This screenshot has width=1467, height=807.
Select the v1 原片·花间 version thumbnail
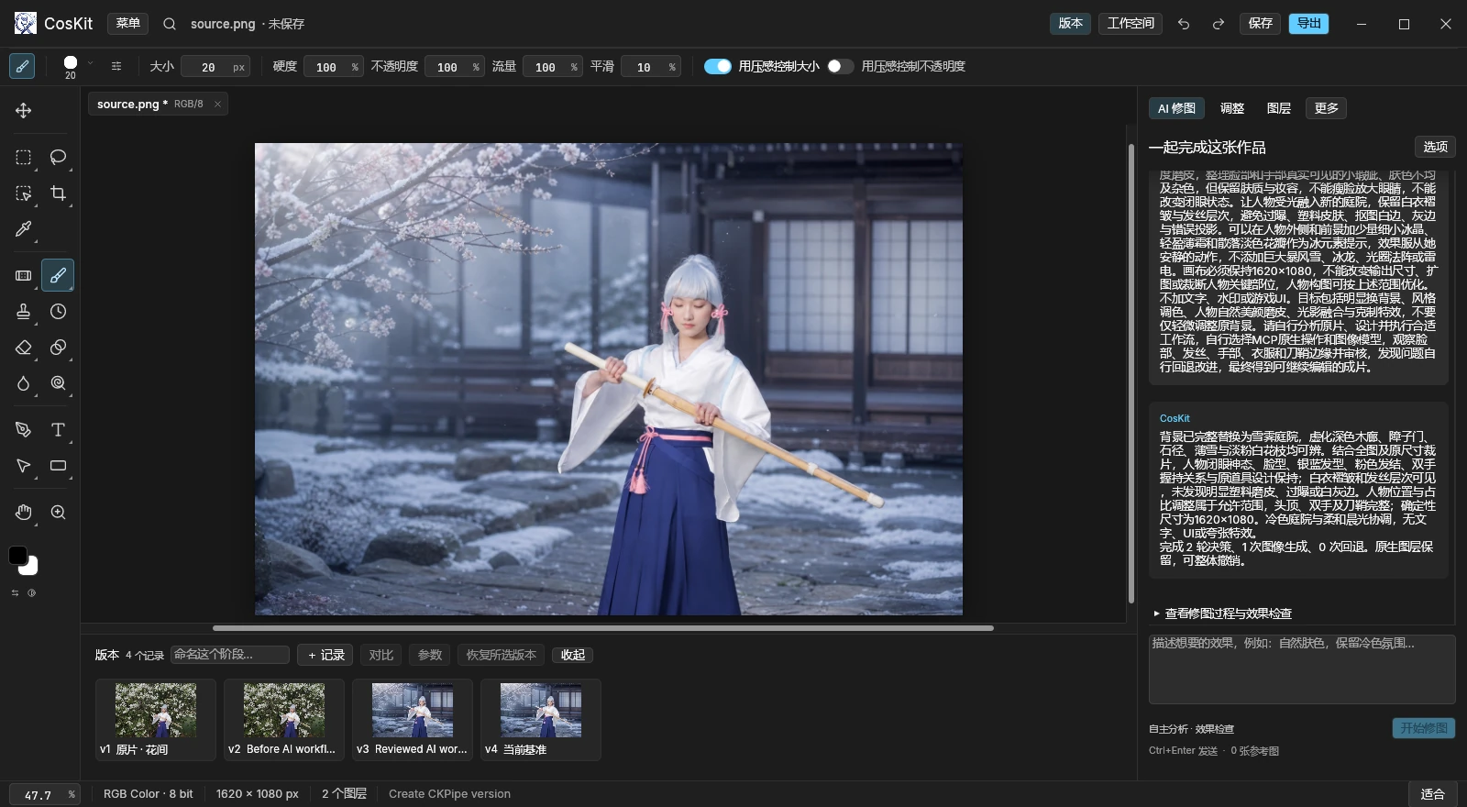click(156, 720)
